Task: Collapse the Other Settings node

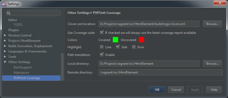Action: click(5, 62)
